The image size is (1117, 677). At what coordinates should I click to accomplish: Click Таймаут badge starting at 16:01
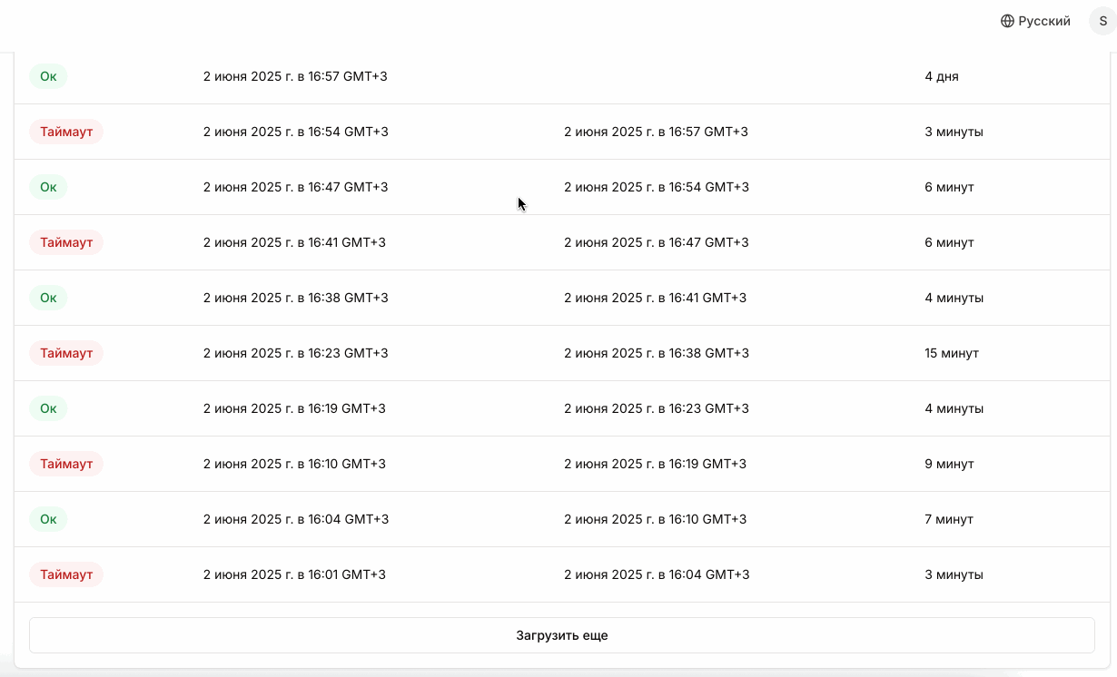(x=66, y=574)
